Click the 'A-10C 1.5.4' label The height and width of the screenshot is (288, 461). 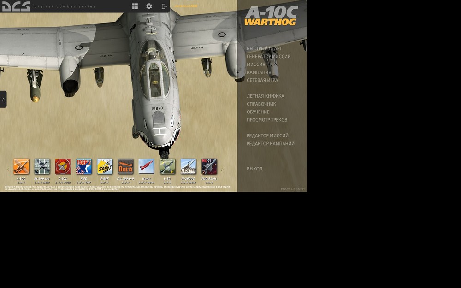click(21, 181)
